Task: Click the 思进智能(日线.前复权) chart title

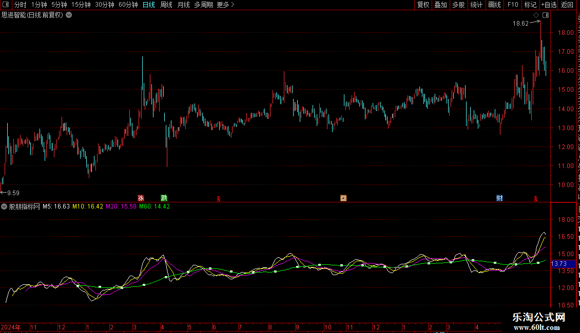Action: tap(32, 15)
